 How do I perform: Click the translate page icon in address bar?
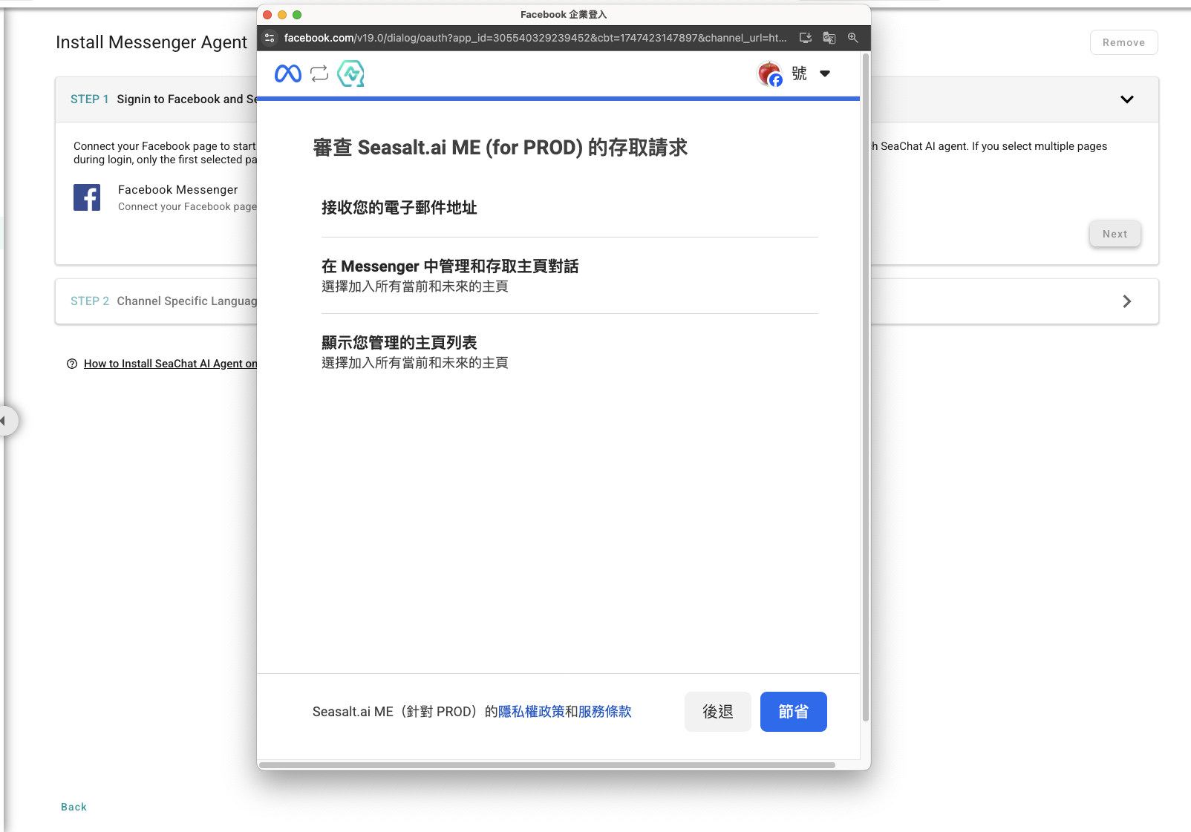(x=829, y=38)
